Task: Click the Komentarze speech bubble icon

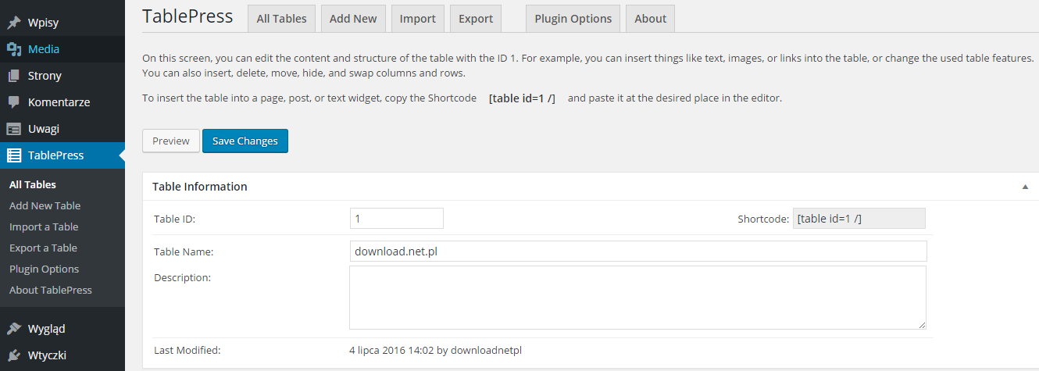Action: (14, 102)
